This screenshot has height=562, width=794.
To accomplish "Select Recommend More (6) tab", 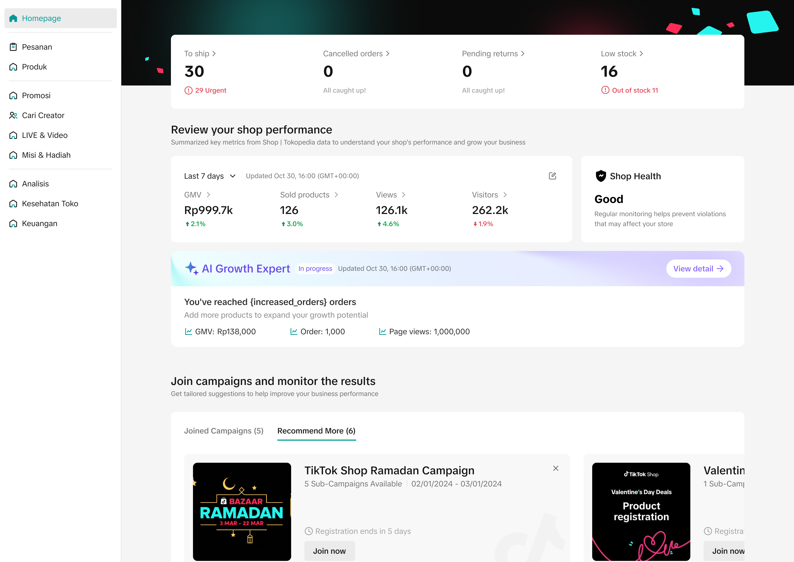I will [x=316, y=431].
